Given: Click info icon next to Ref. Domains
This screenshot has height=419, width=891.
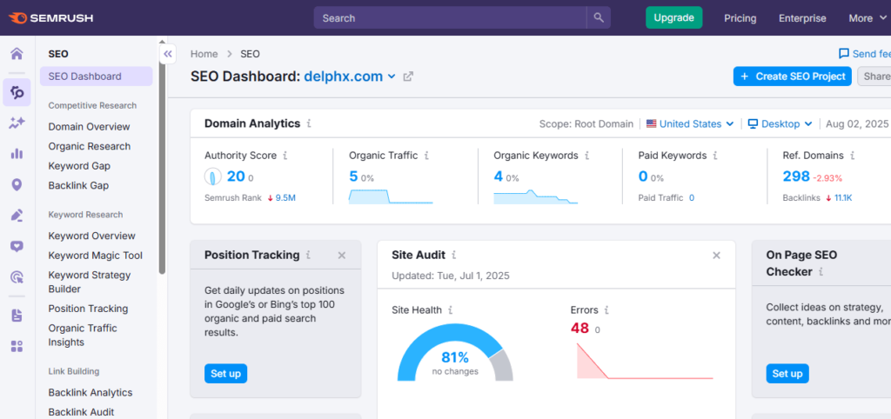Looking at the screenshot, I should pyautogui.click(x=852, y=156).
